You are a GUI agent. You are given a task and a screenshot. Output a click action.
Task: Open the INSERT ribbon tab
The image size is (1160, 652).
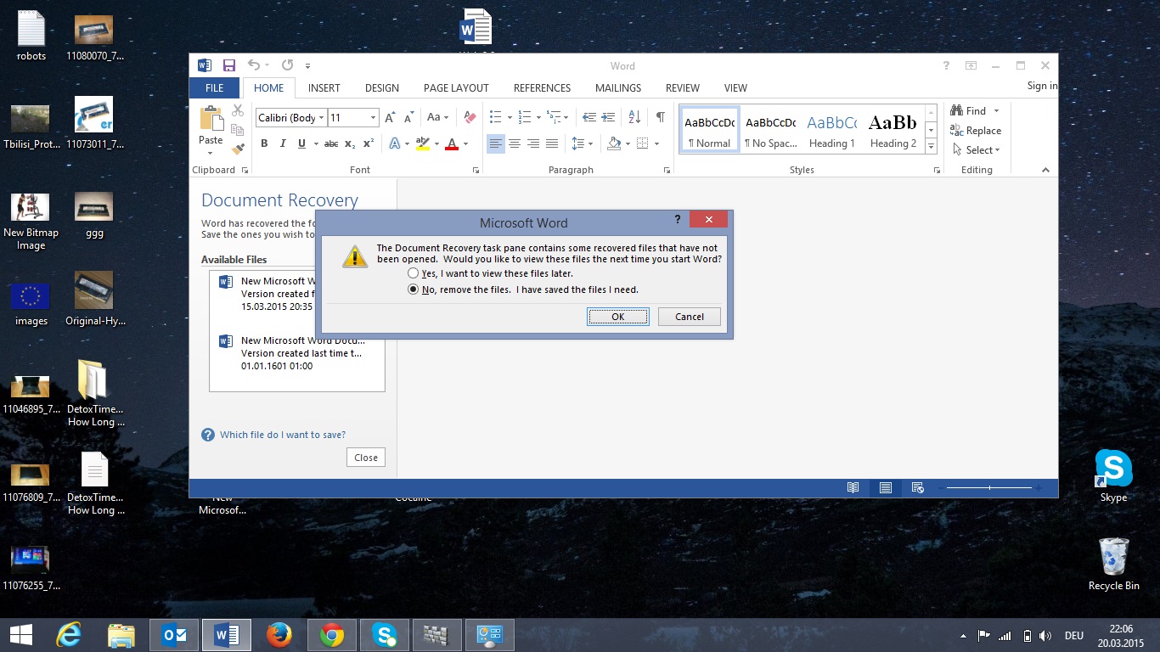[x=324, y=87]
